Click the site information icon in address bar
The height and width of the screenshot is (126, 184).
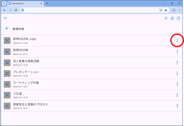click(x=23, y=10)
